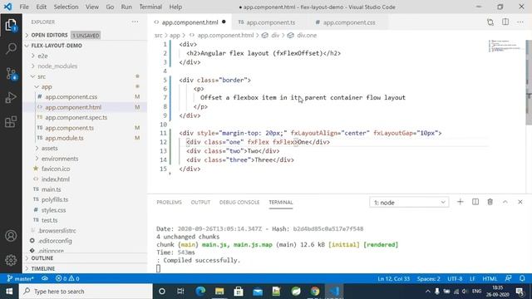Open the terminal selector dropdown 1: node
Viewport: 532px width, 299px height.
click(409, 203)
